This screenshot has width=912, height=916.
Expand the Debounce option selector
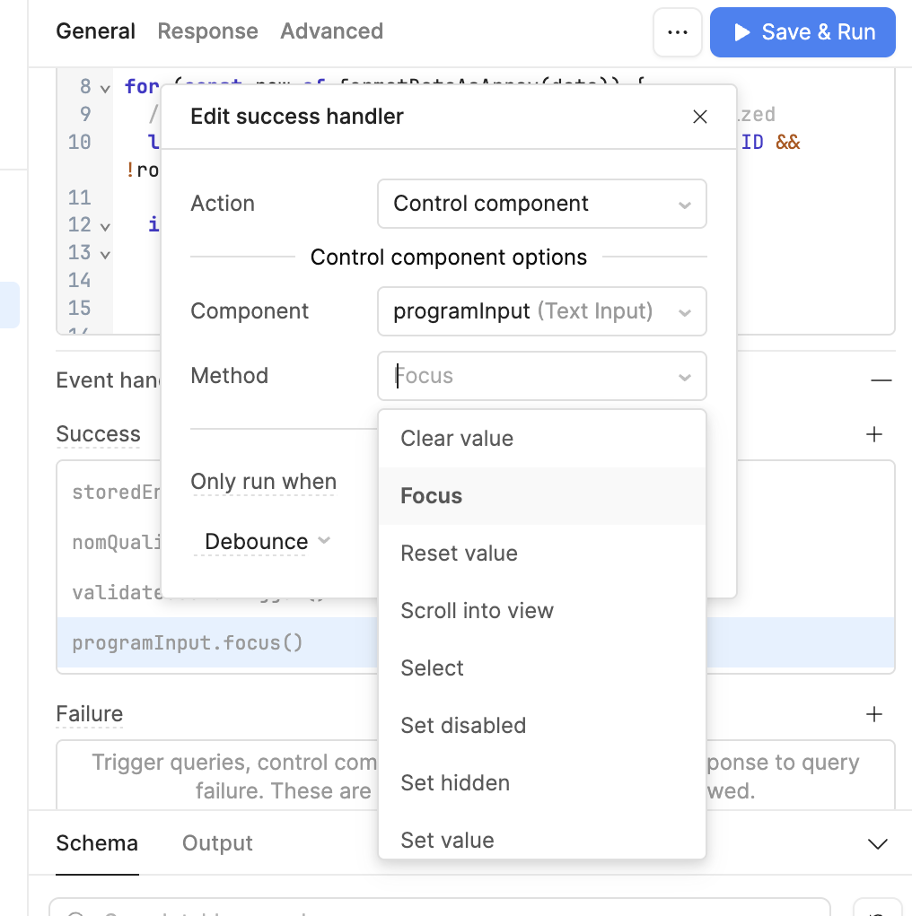pos(262,542)
